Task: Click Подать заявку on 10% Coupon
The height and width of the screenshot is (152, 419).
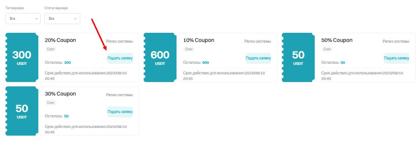Action: [x=258, y=58]
